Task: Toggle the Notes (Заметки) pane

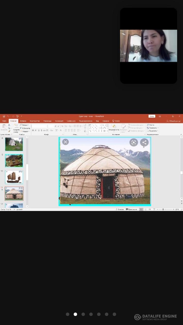Action: pos(119,209)
